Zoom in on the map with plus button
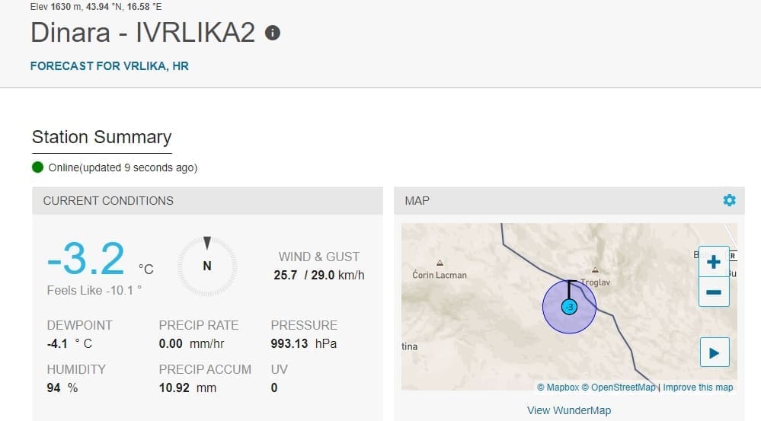 click(714, 263)
